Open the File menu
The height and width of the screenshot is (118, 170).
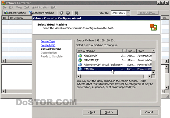pos(4,7)
